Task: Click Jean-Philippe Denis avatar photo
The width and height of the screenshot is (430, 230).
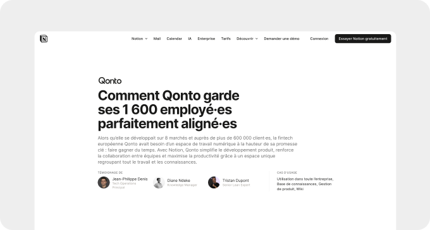Action: point(104,183)
